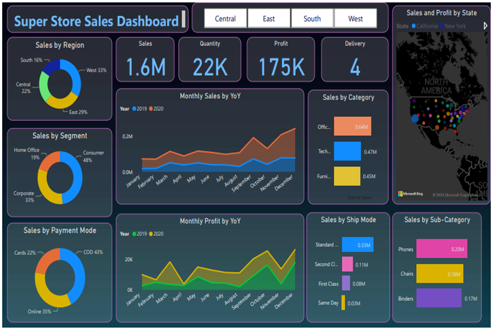This screenshot has height=330, width=493.
Task: Click the California legend dot on map
Action: pos(414,26)
